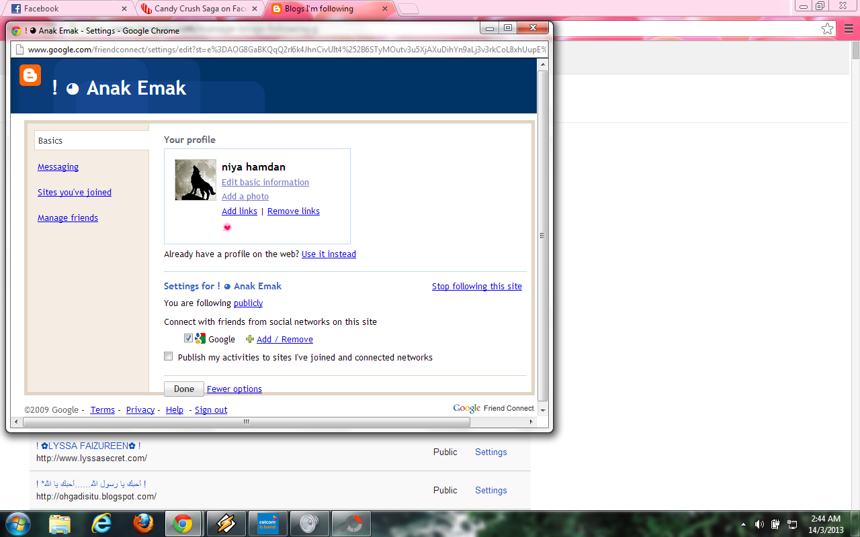Screen dimensions: 860x537
Task: Open Privacy link in footer
Action: [x=140, y=409]
